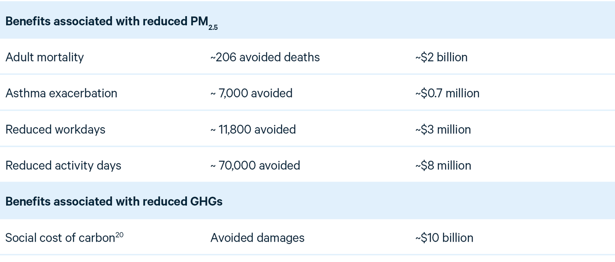Click the word 'GHGs' in the section header

[207, 201]
